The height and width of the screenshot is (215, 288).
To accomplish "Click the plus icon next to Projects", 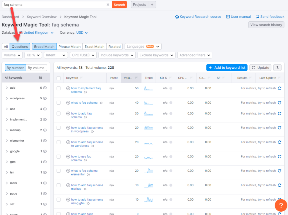I will pos(152,5).
